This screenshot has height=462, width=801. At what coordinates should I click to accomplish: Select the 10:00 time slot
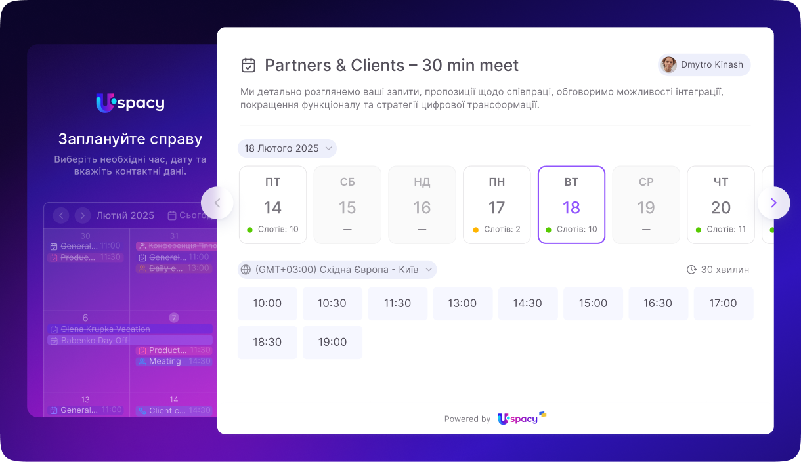pyautogui.click(x=267, y=303)
